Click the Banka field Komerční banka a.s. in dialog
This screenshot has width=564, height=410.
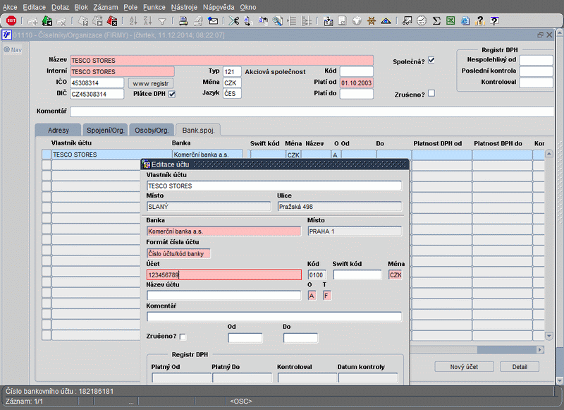pos(223,231)
